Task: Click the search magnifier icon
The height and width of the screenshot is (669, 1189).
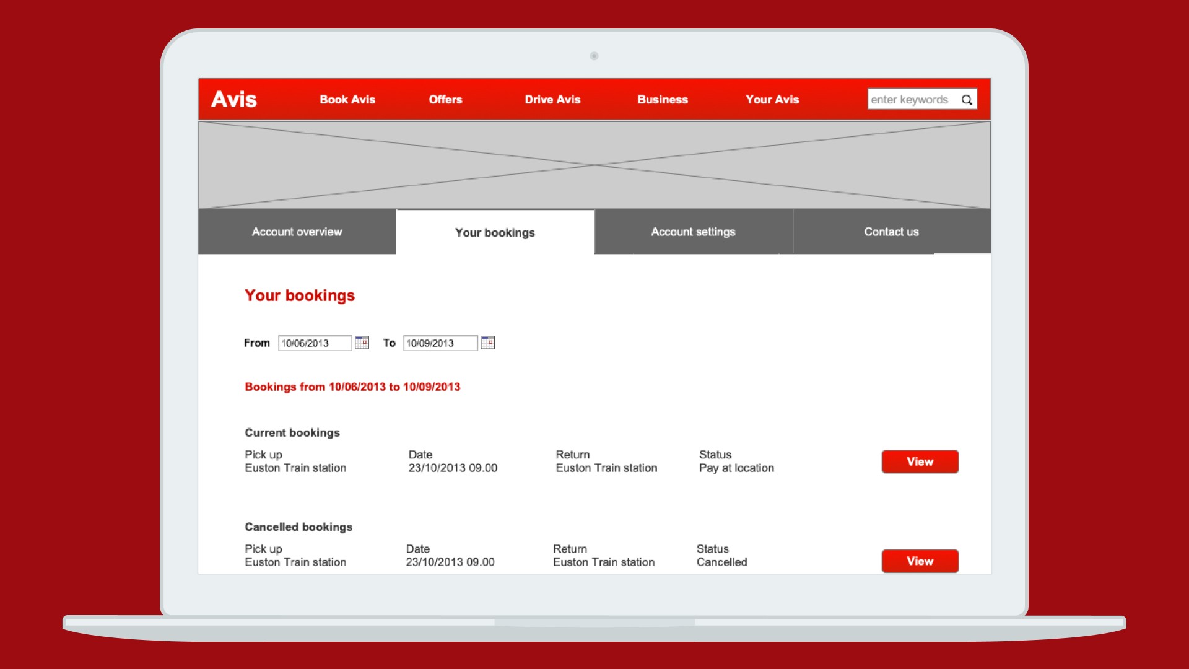Action: tap(966, 100)
